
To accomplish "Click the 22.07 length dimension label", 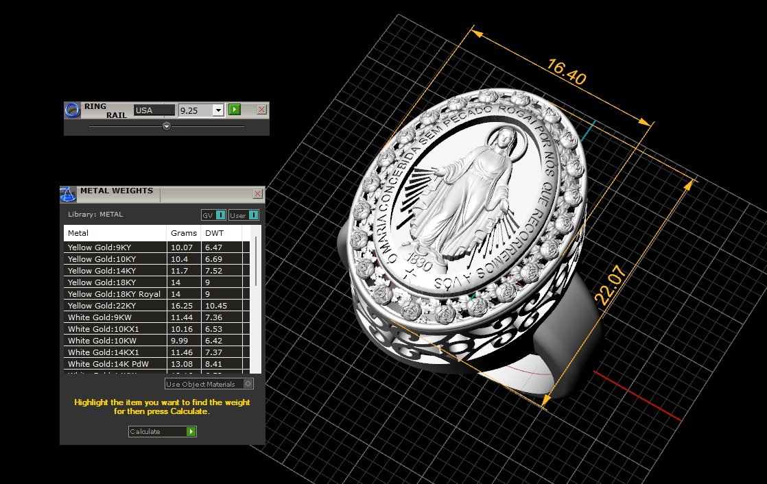I will (611, 285).
